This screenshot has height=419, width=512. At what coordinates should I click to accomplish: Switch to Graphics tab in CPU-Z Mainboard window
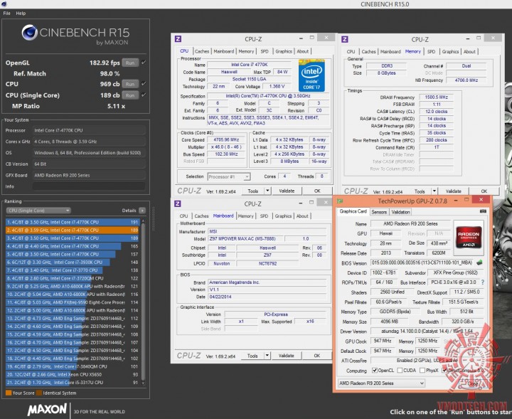pyautogui.click(x=283, y=216)
